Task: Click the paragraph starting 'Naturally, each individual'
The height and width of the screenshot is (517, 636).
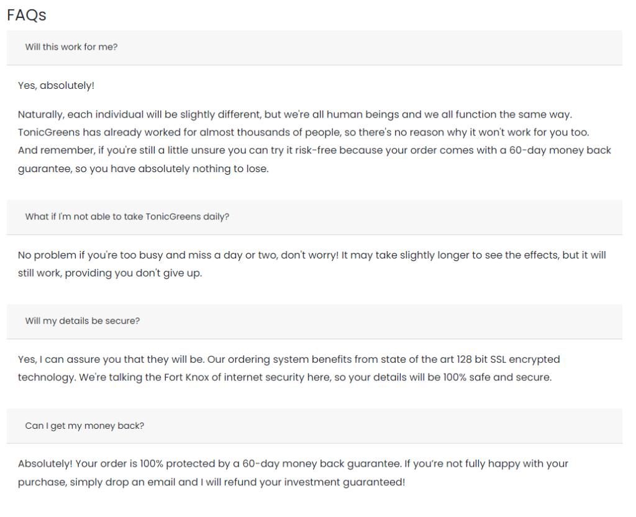Action: [x=314, y=141]
